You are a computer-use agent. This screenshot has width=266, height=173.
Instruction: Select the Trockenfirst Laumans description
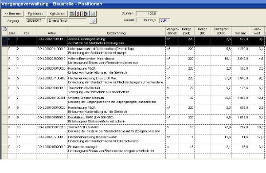84,127
